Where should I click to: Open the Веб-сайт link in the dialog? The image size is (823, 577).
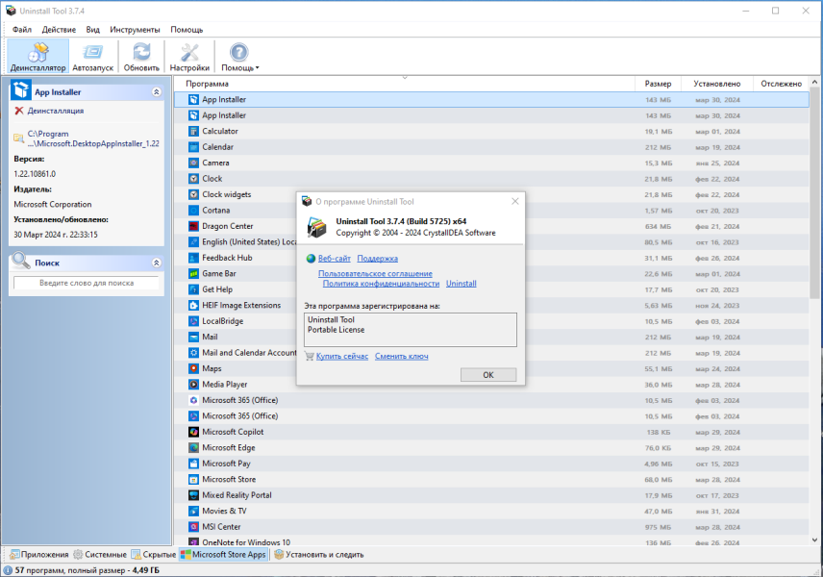[334, 259]
